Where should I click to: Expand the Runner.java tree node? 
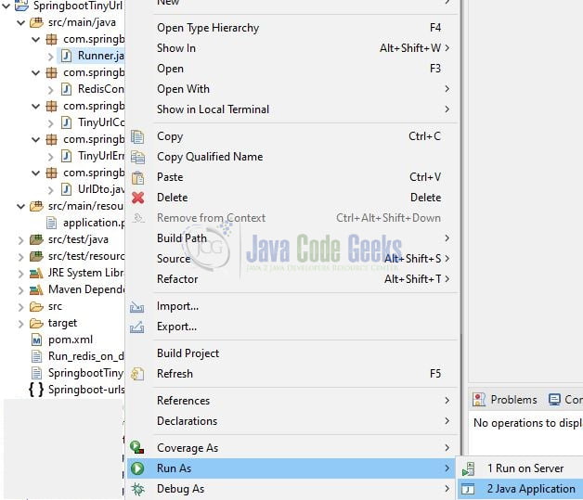(50, 56)
